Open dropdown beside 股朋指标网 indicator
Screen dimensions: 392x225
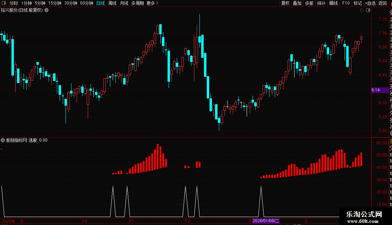pyautogui.click(x=3, y=140)
